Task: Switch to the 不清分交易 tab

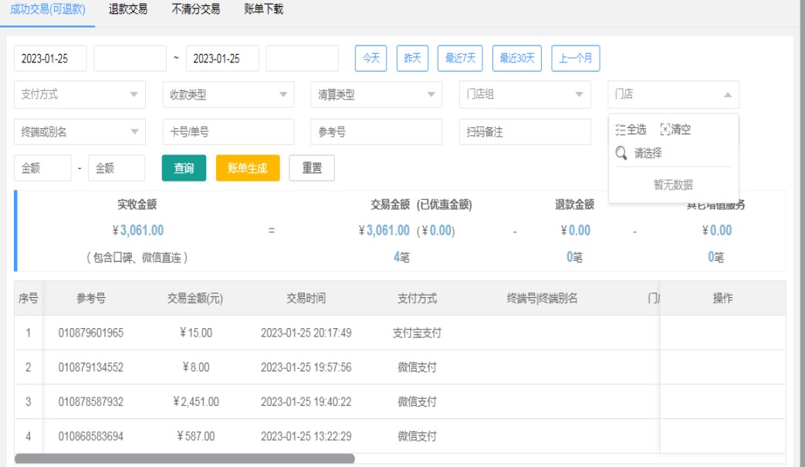Action: (x=195, y=10)
